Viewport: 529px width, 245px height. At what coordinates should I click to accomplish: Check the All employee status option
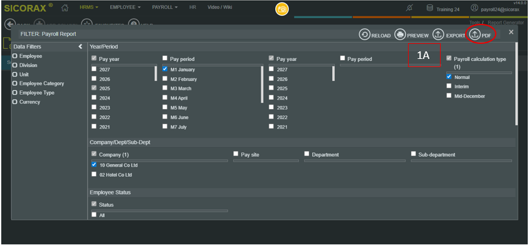(94, 214)
